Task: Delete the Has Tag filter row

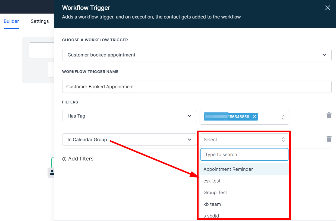Action: click(329, 116)
